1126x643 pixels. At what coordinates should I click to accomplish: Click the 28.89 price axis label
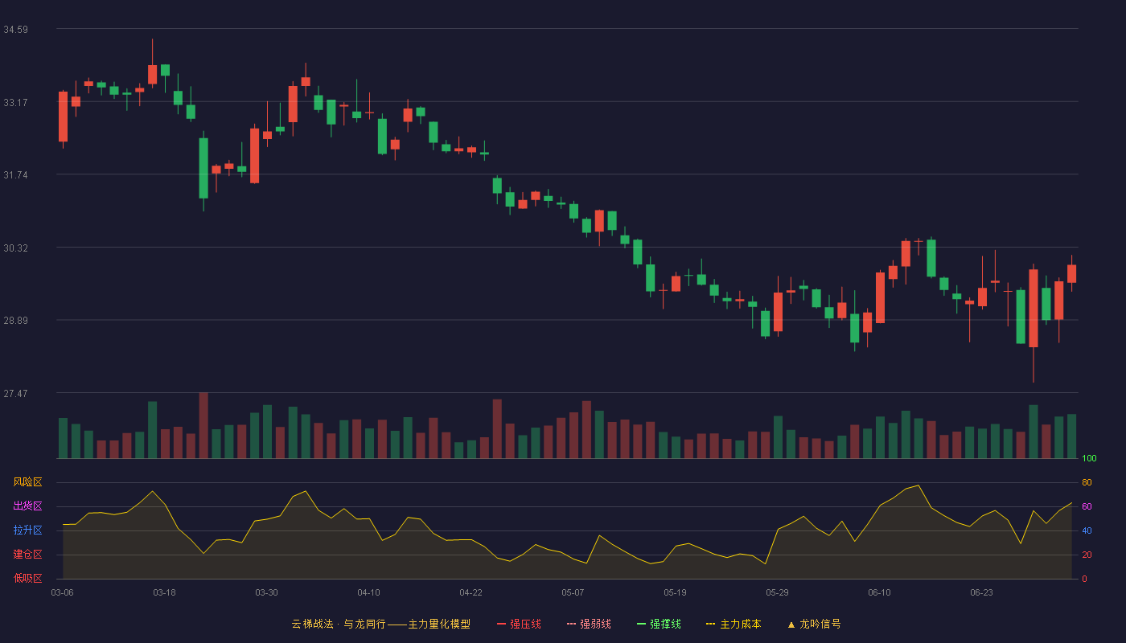click(16, 321)
